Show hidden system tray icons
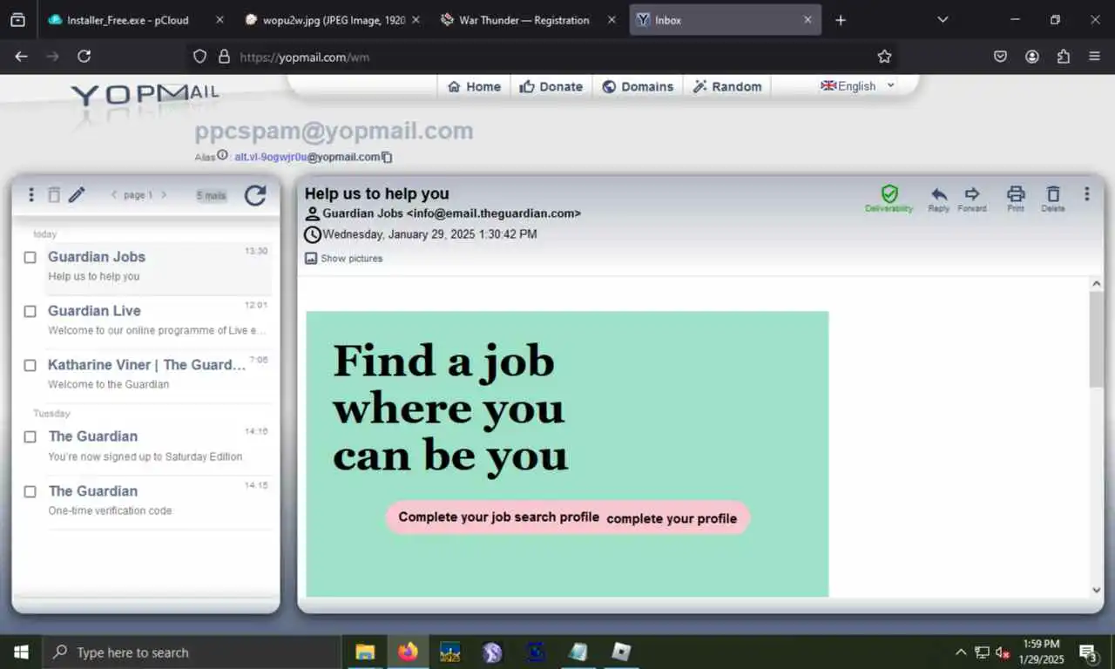Viewport: 1115px width, 669px height. pyautogui.click(x=961, y=652)
